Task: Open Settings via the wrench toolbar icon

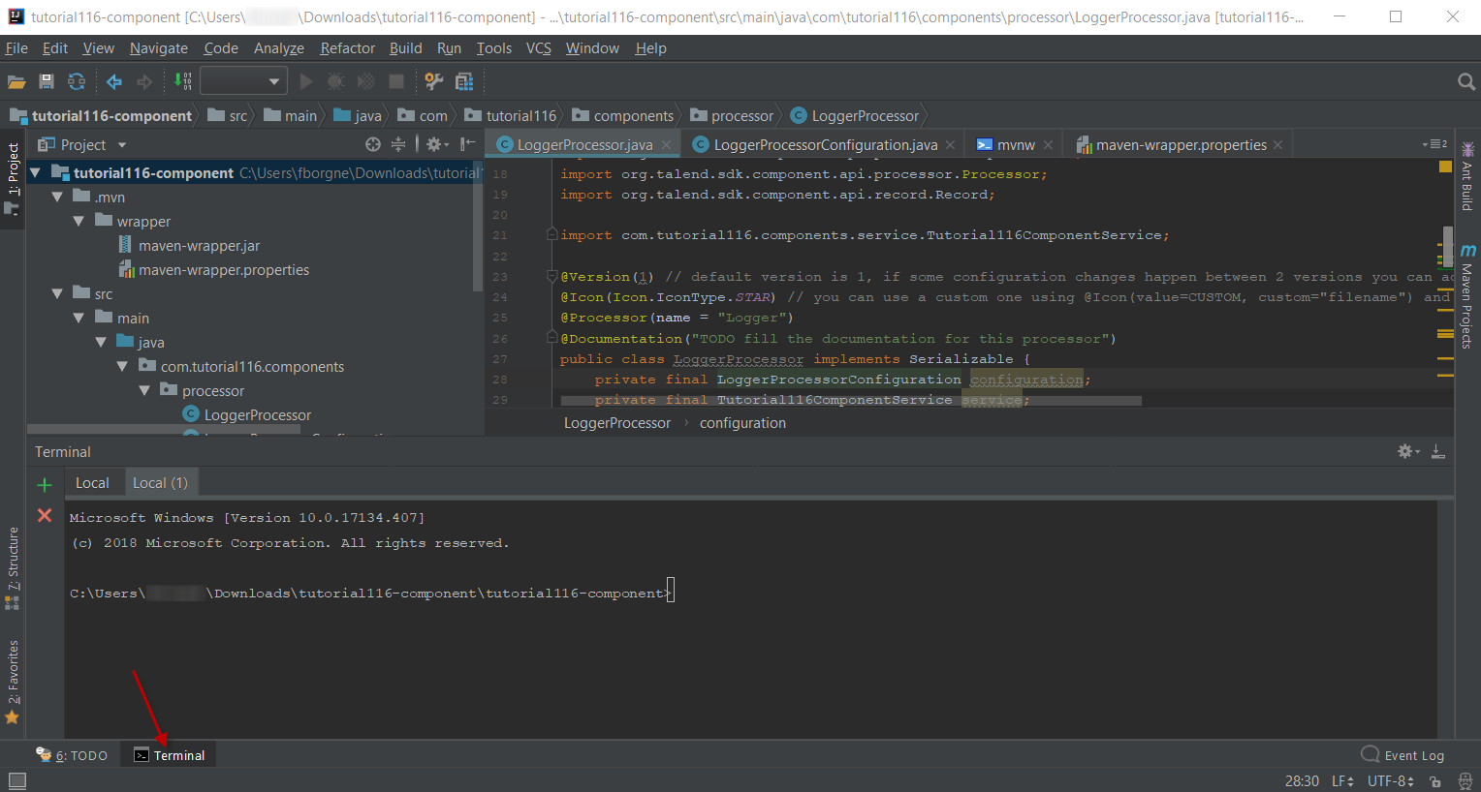Action: 434,81
